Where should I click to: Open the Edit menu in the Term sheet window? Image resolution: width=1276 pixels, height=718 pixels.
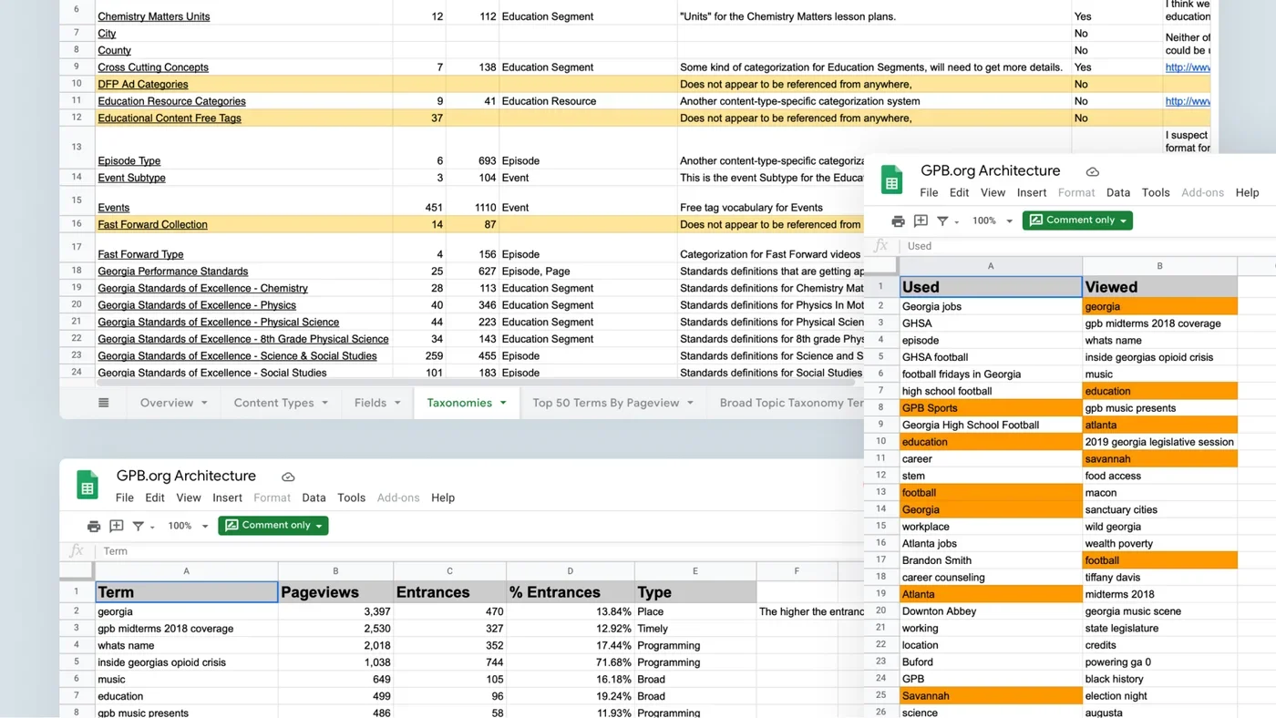point(155,497)
